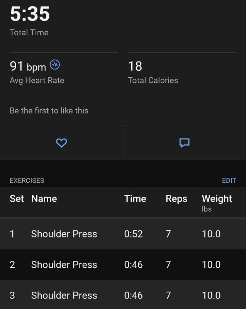Tap the 91 bpm average heart rate
The image size is (246, 309).
pos(28,66)
